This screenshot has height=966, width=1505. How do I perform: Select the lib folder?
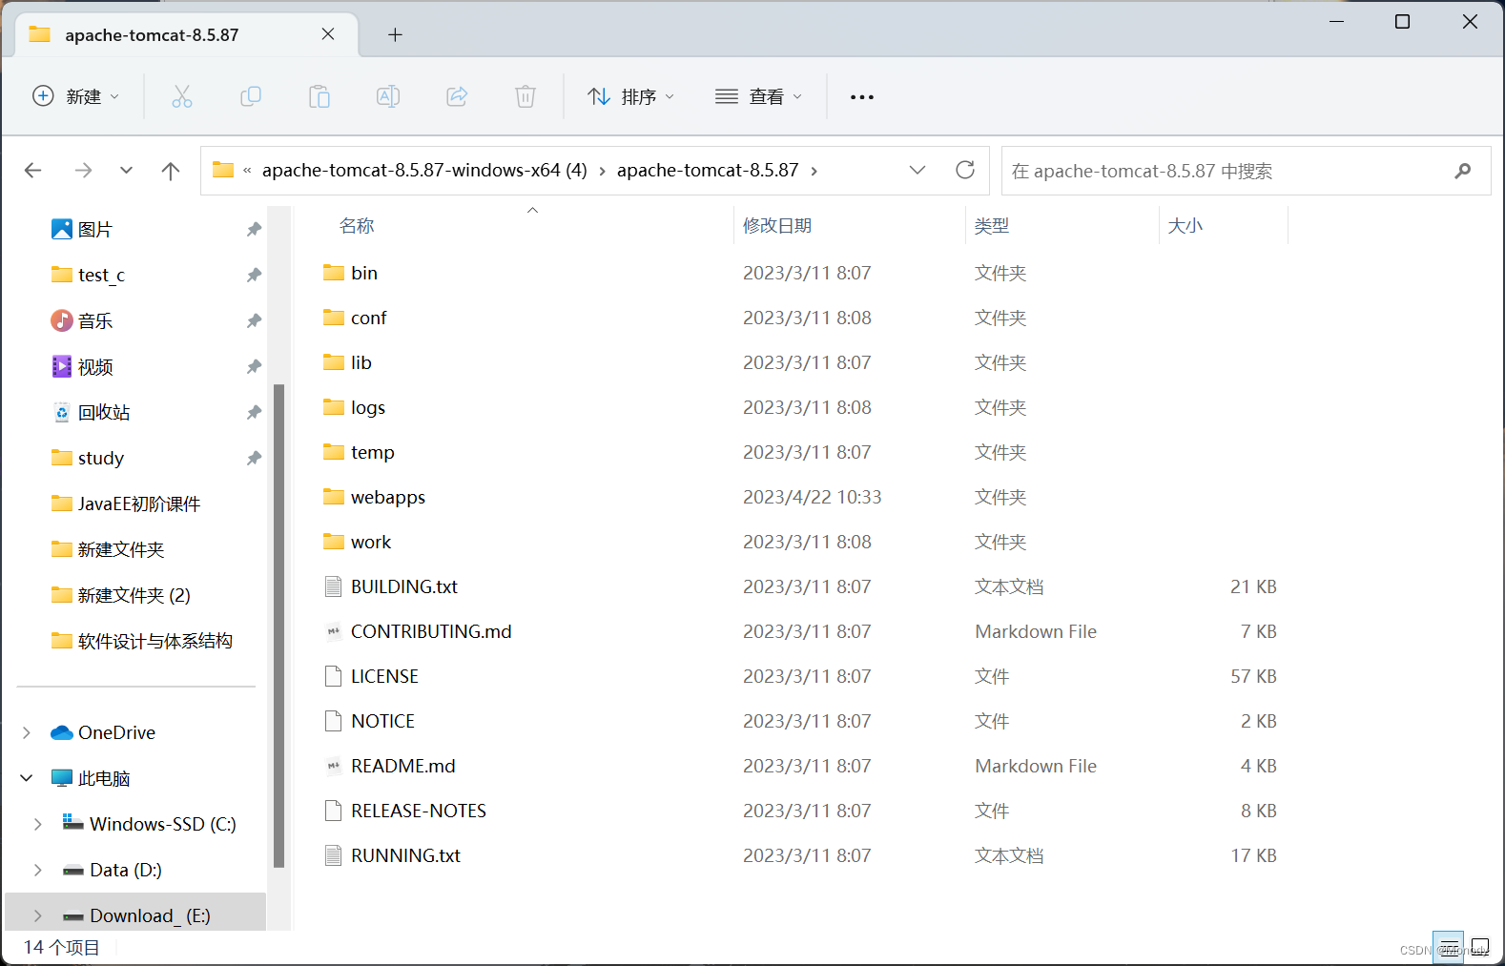pos(361,362)
